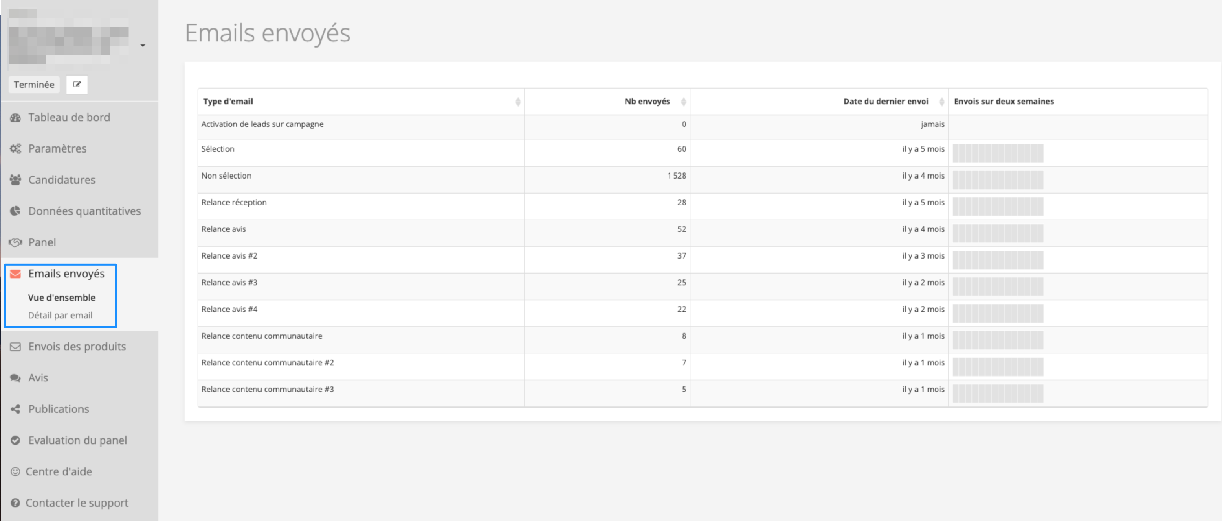Click the Tableau de bord gauge icon
1222x521 pixels.
click(x=15, y=118)
